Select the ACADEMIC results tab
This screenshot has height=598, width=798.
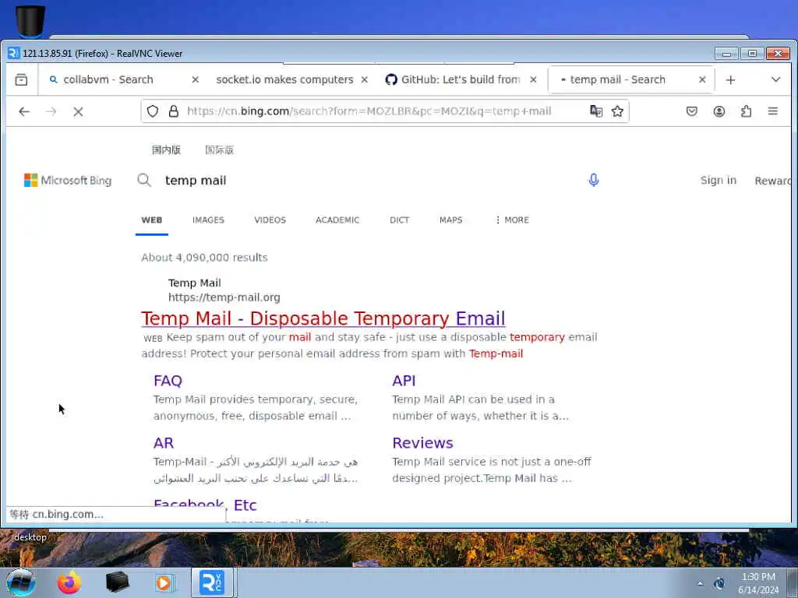coord(337,220)
